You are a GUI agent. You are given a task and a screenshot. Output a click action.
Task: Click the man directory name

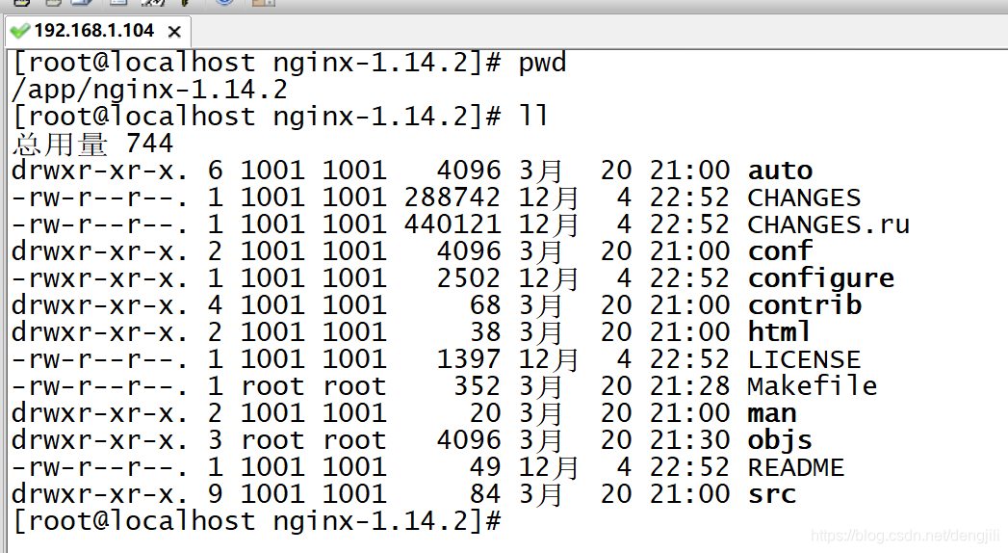tap(772, 413)
